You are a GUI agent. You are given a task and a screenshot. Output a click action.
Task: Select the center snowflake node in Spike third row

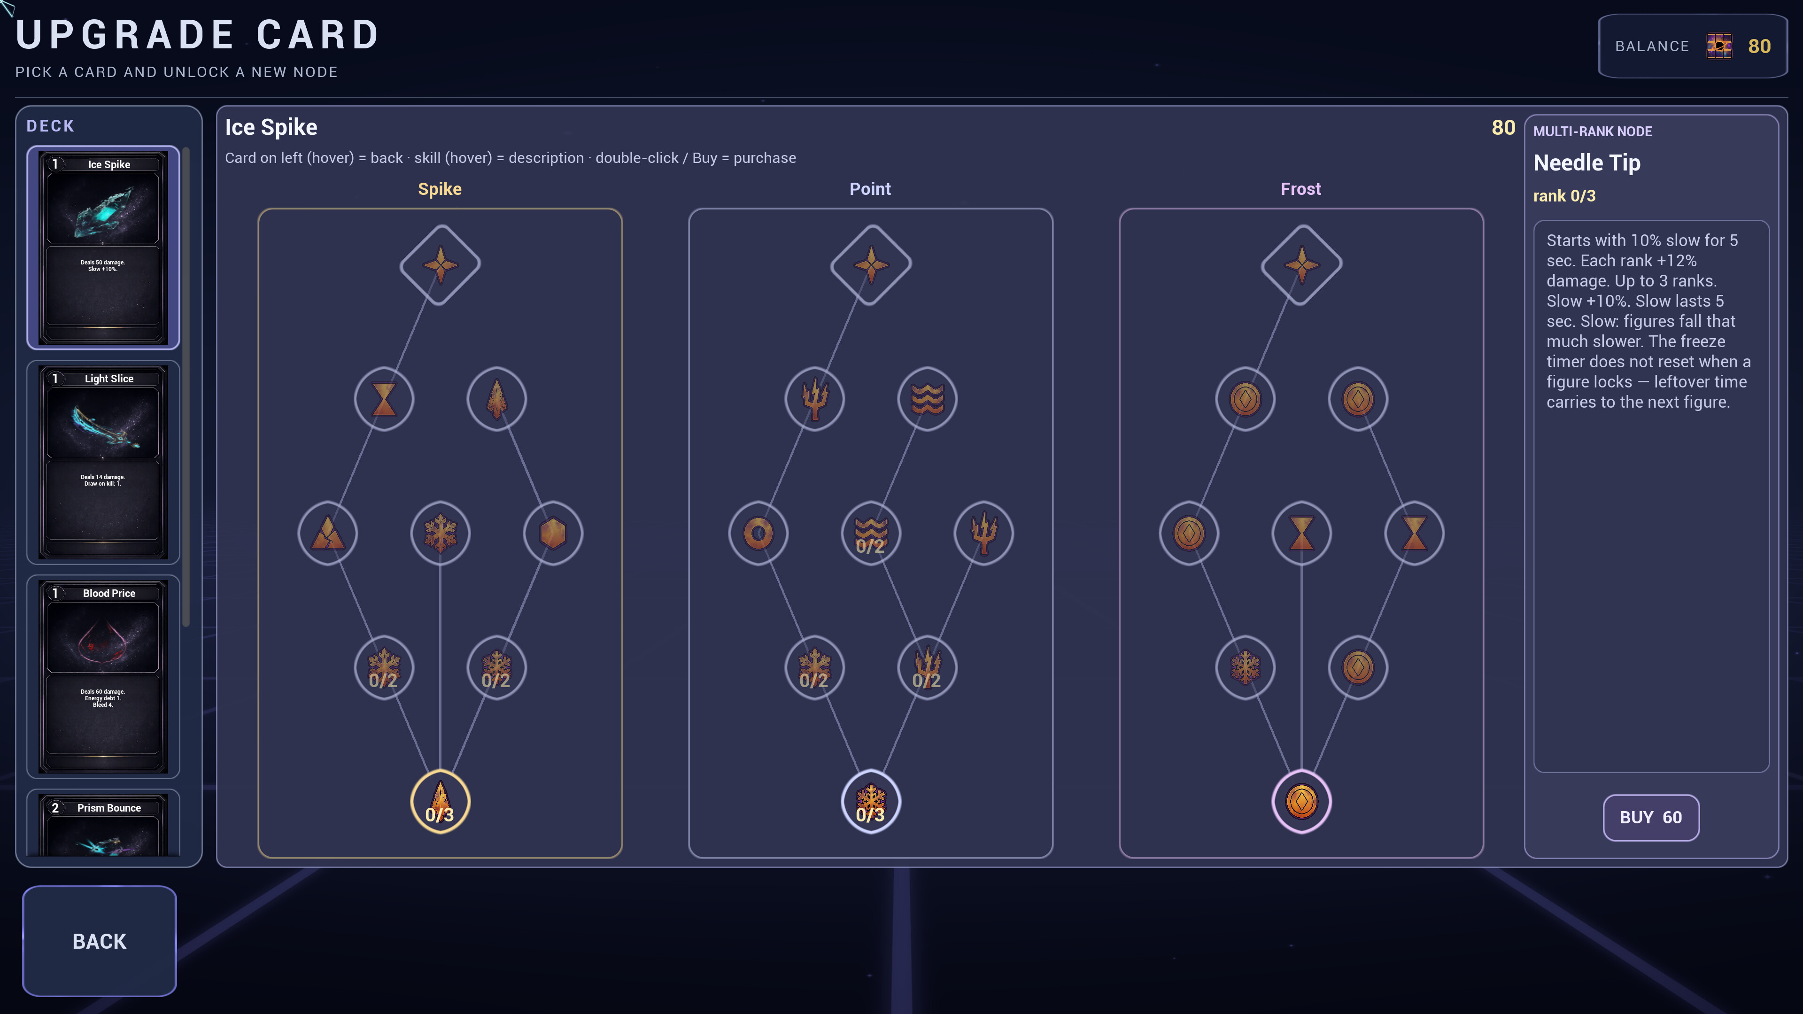tap(440, 533)
